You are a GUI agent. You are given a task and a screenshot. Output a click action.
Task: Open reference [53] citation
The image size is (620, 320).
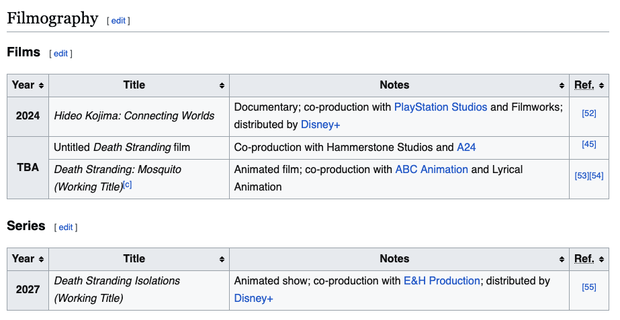click(x=582, y=176)
